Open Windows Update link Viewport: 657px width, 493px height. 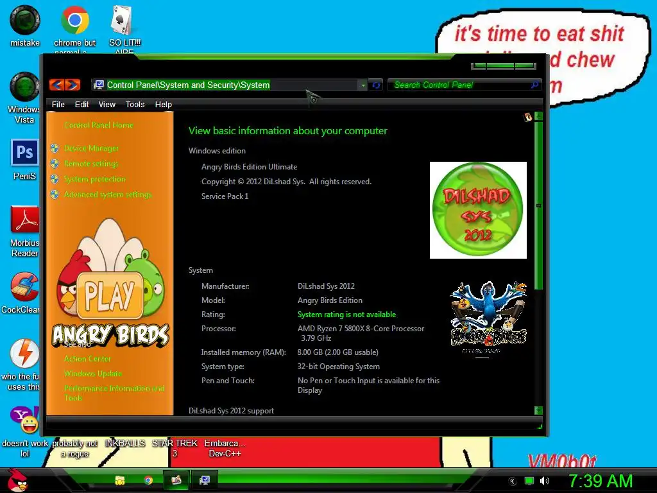pyautogui.click(x=92, y=374)
